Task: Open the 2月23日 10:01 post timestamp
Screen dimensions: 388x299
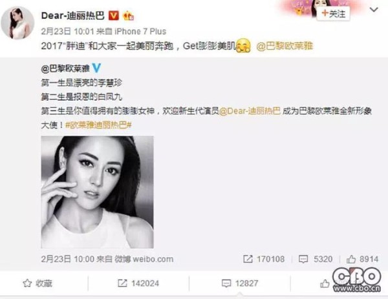Action: pyautogui.click(x=67, y=32)
